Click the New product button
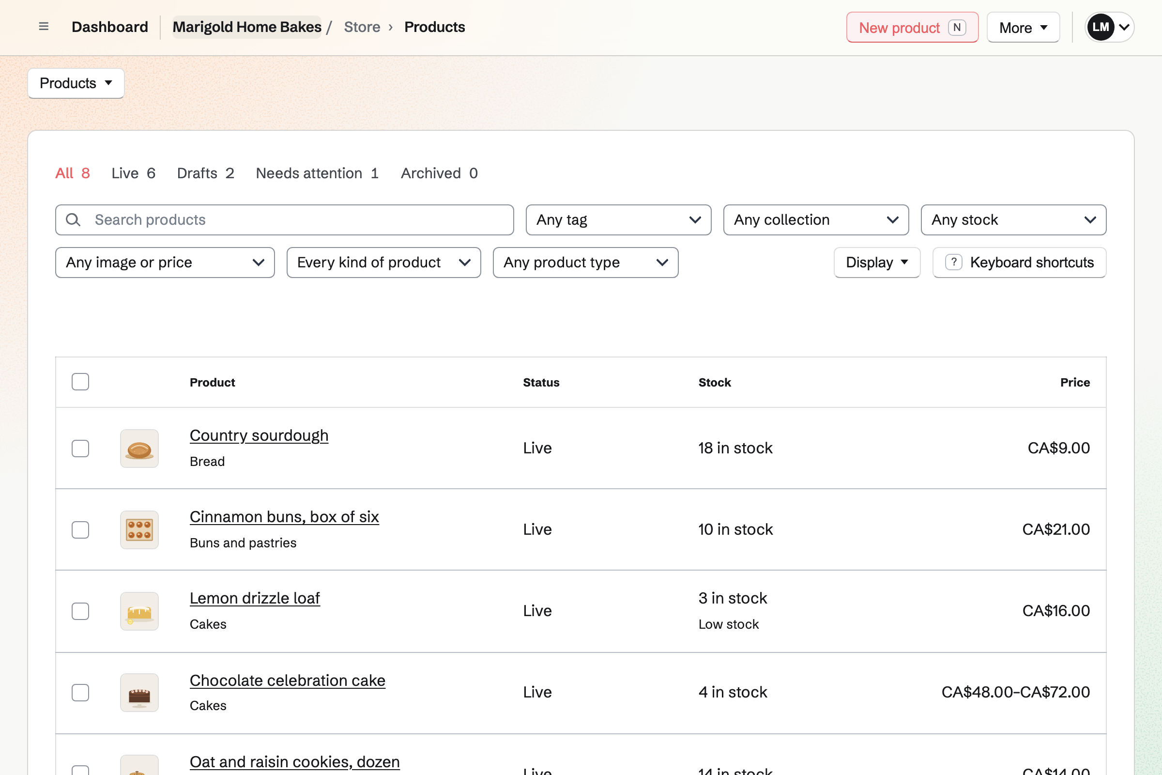 (x=912, y=28)
